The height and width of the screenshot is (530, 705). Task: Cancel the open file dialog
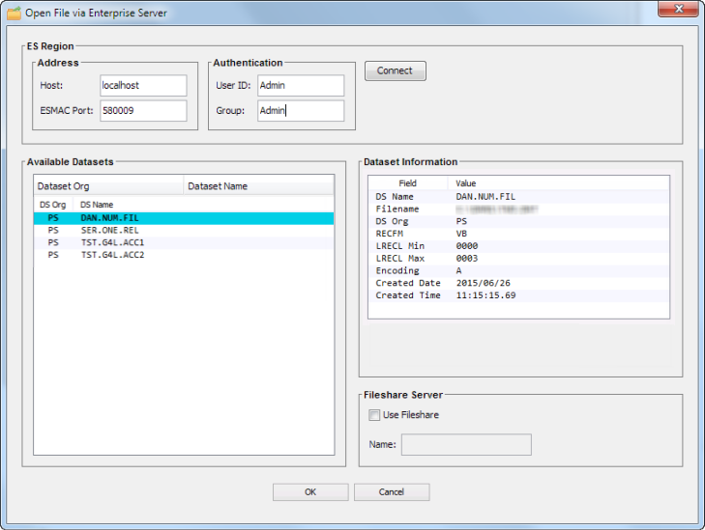(x=392, y=492)
